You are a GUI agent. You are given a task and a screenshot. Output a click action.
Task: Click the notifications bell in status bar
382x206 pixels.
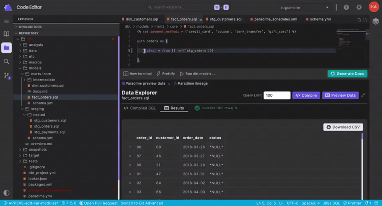click(368, 203)
